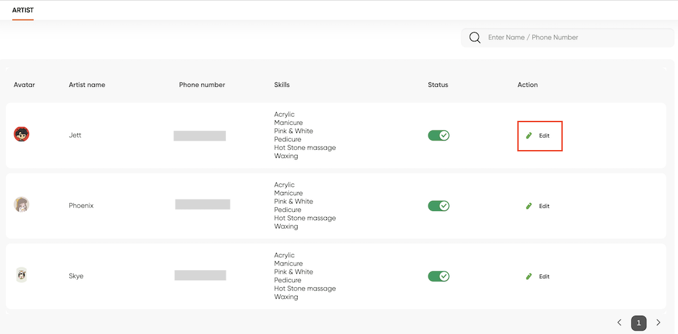Click the search magnifier icon

click(475, 38)
